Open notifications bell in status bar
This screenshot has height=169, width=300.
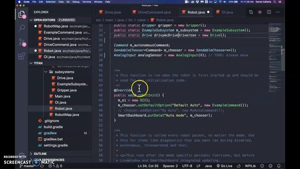click(x=279, y=166)
